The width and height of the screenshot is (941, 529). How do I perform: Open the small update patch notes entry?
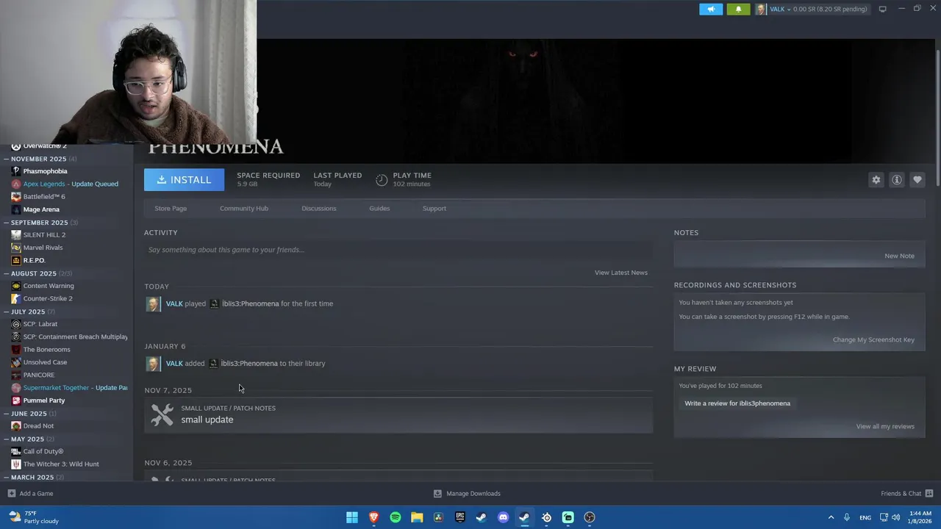click(398, 415)
